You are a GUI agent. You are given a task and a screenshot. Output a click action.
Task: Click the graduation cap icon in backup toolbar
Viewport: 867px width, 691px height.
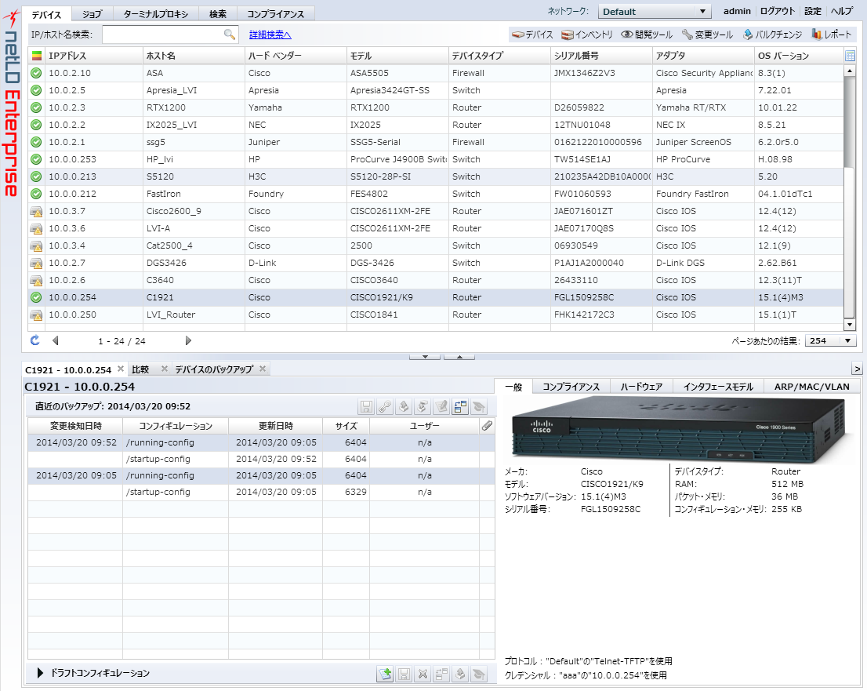tap(479, 407)
